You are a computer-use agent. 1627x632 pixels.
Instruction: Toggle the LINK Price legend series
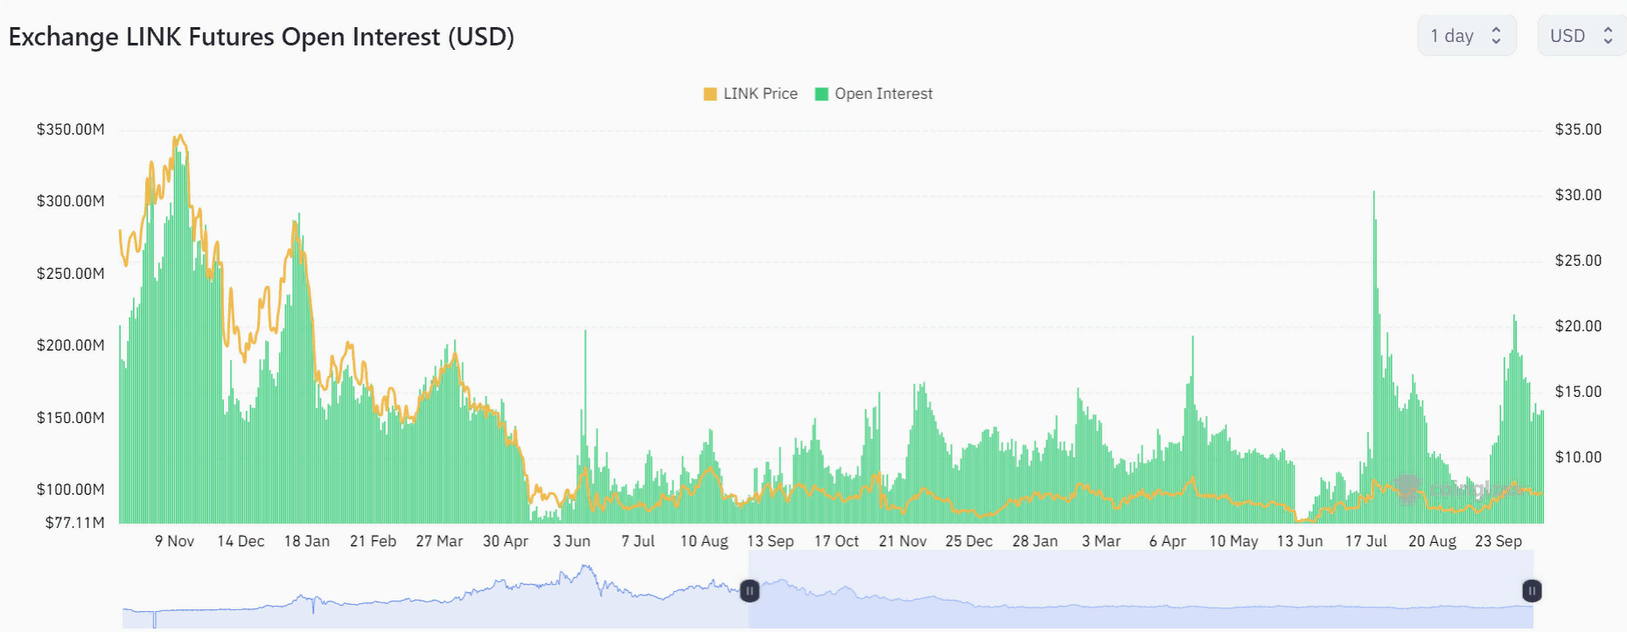(759, 94)
